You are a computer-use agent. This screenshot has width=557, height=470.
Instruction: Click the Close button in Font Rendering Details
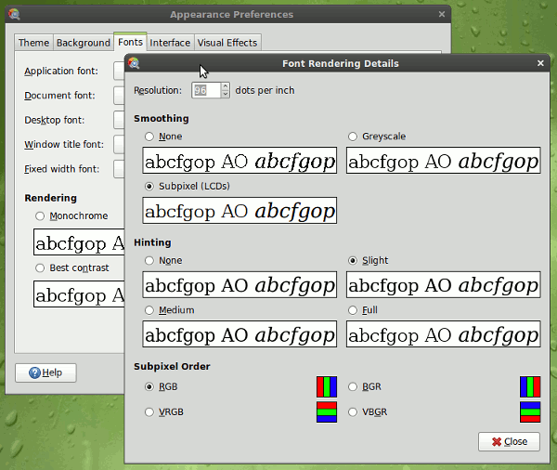tap(509, 441)
